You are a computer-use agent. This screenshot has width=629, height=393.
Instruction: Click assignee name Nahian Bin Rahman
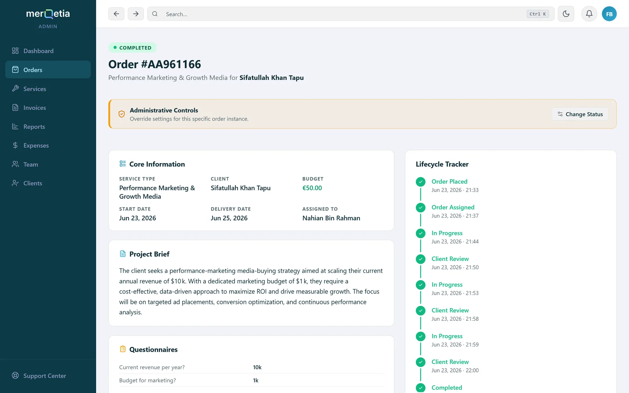click(331, 218)
